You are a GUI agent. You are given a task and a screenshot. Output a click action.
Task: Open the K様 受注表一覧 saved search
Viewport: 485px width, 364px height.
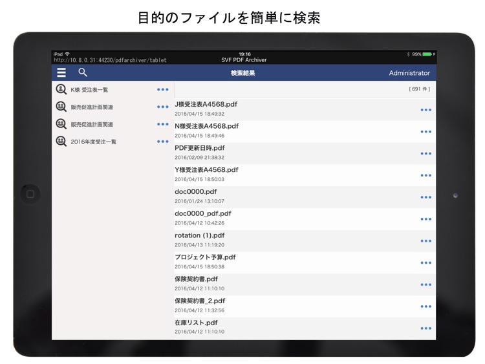89,90
